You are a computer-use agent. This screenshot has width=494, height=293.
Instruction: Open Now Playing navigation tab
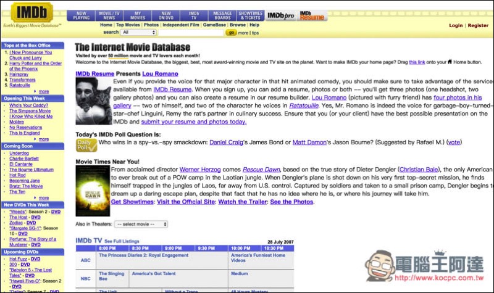click(x=81, y=15)
